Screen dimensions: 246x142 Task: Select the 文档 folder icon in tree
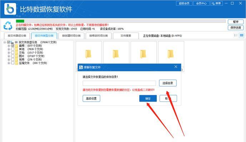click(16, 53)
